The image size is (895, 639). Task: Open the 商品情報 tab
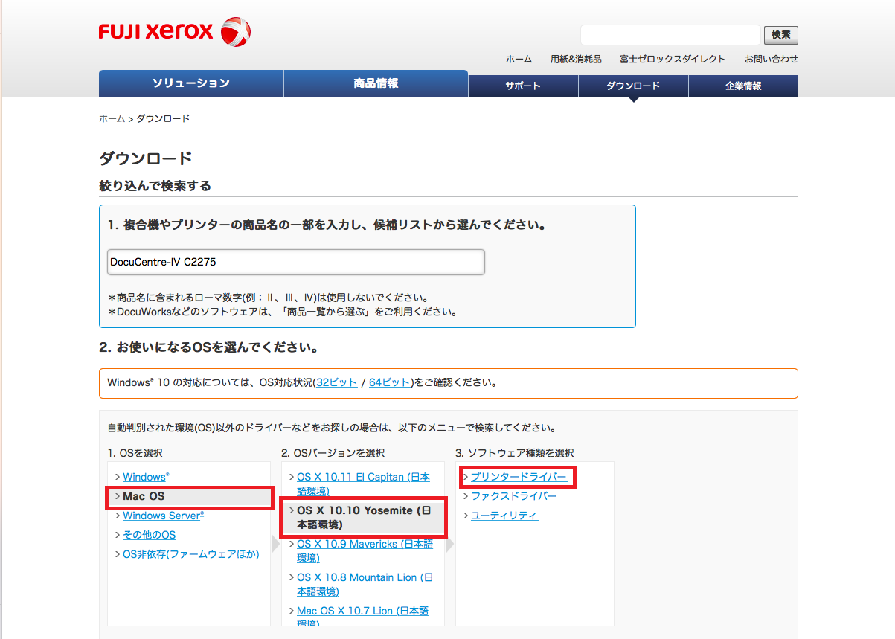[376, 83]
